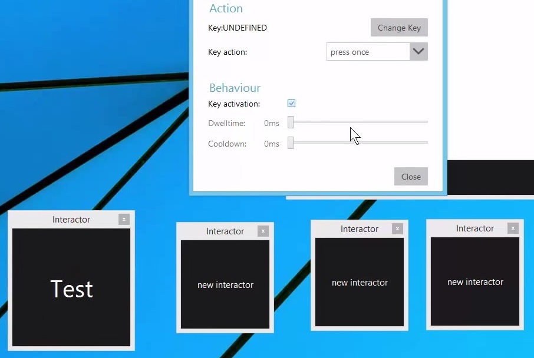Click the rightmost Interactor window's title bar
Viewport: 534px width, 358px height.
(474, 228)
